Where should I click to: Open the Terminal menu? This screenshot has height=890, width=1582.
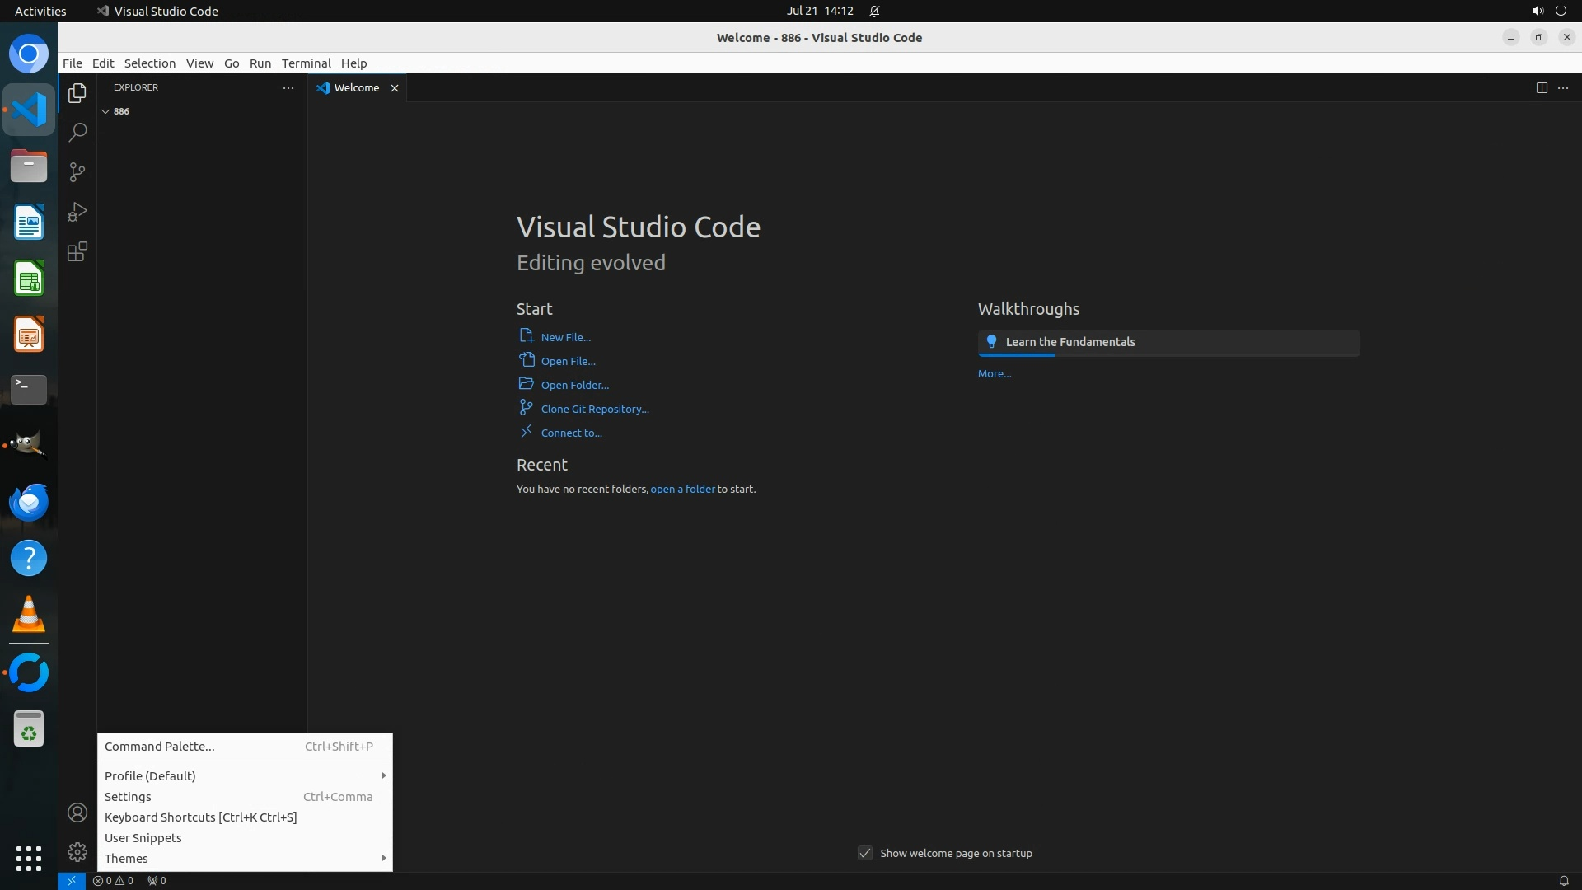306,63
